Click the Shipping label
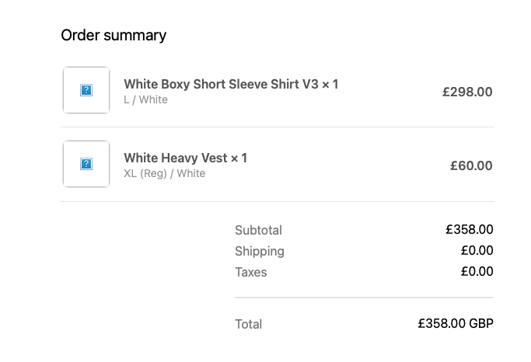The width and height of the screenshot is (531, 362). point(260,252)
